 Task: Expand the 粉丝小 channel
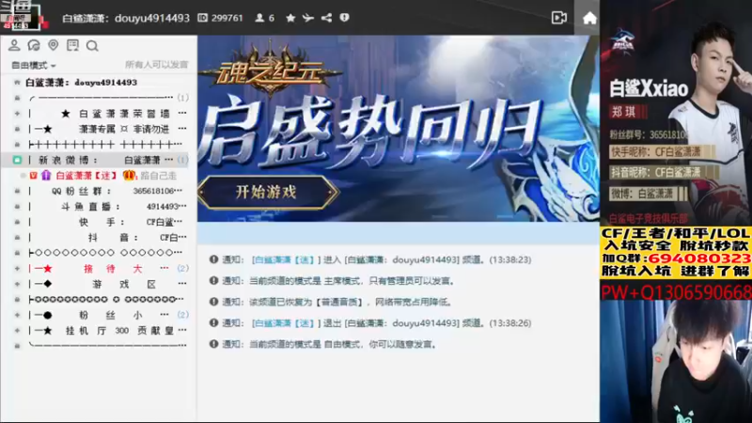point(17,315)
